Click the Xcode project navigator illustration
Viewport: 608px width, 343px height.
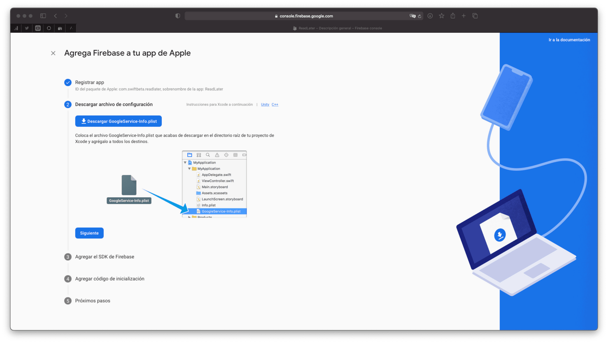[214, 184]
